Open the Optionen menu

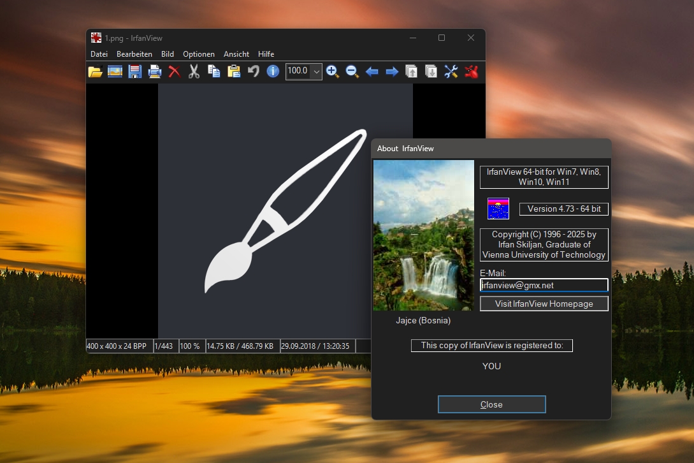[x=199, y=54]
